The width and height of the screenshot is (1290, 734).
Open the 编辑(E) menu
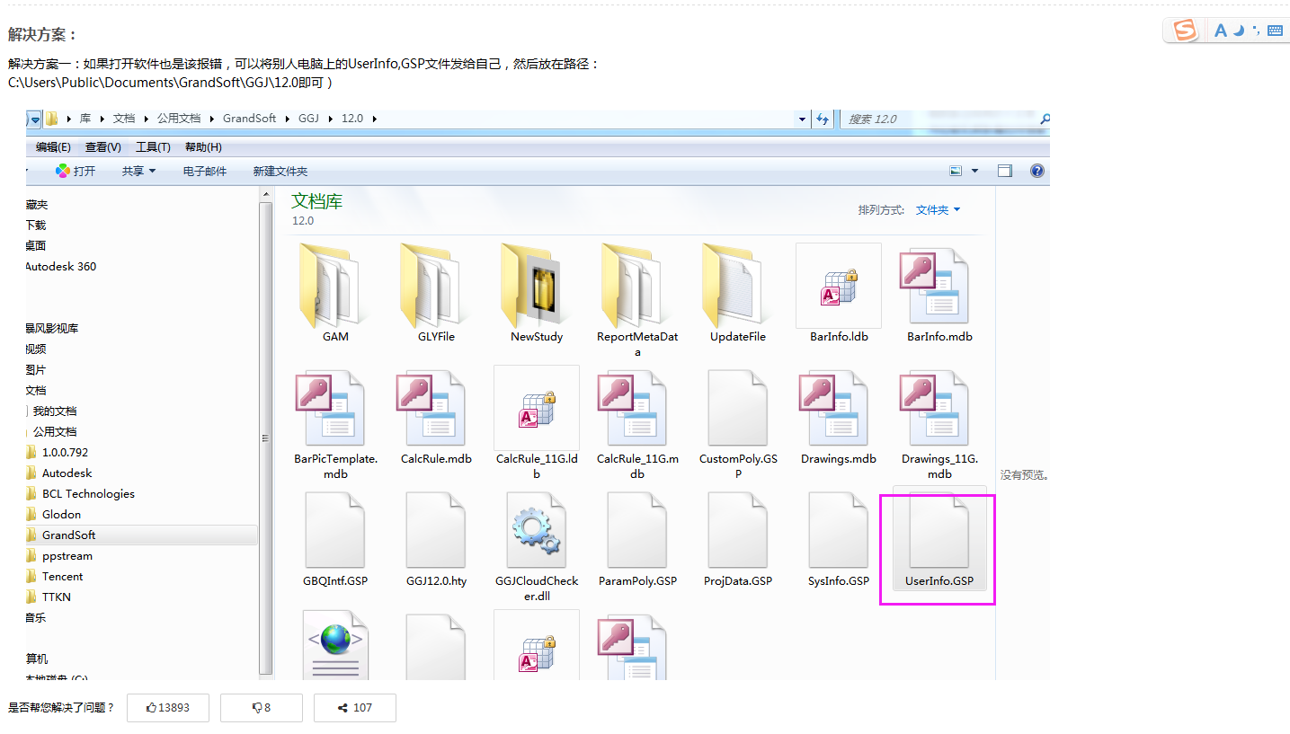coord(53,147)
